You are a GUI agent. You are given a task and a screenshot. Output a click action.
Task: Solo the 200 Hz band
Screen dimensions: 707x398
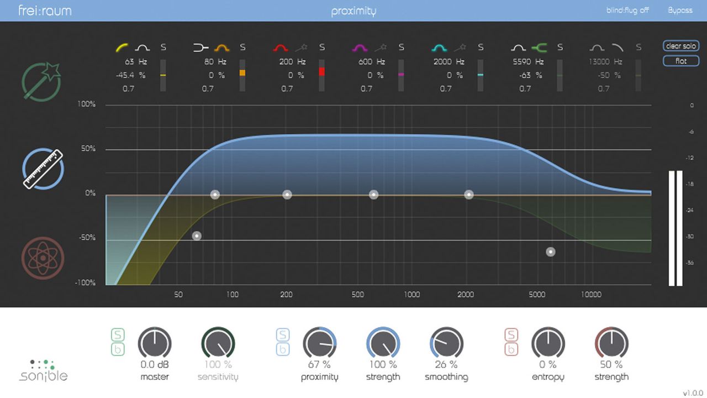322,48
